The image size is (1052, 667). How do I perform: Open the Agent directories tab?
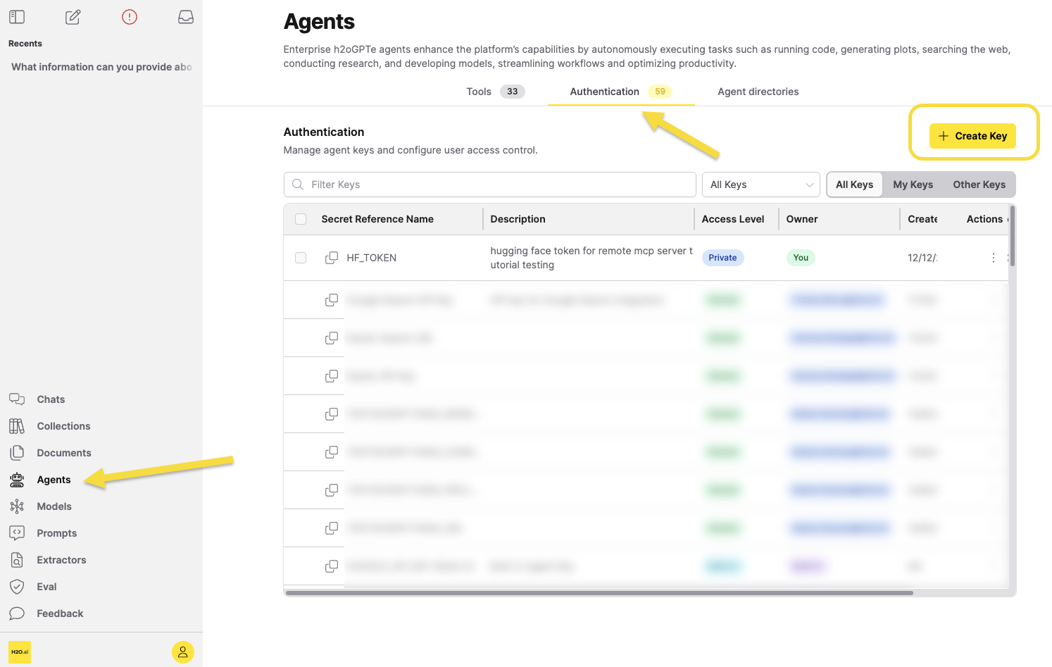point(758,92)
